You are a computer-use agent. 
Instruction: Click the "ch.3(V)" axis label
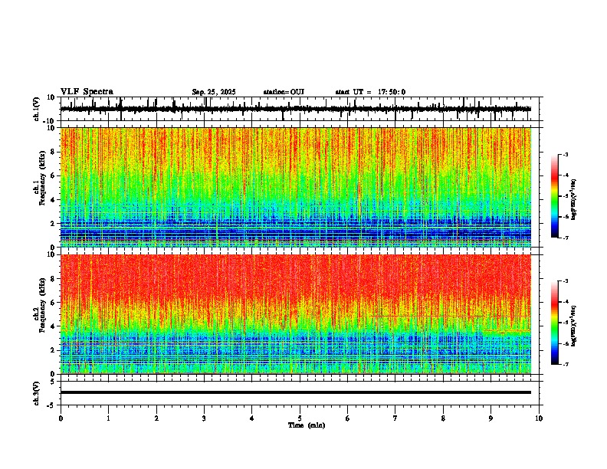[x=36, y=394]
